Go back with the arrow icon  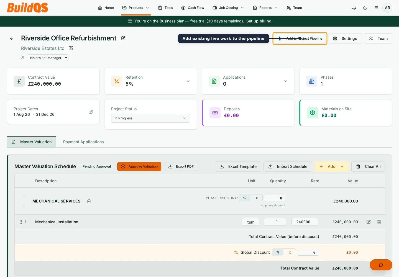pyautogui.click(x=12, y=38)
